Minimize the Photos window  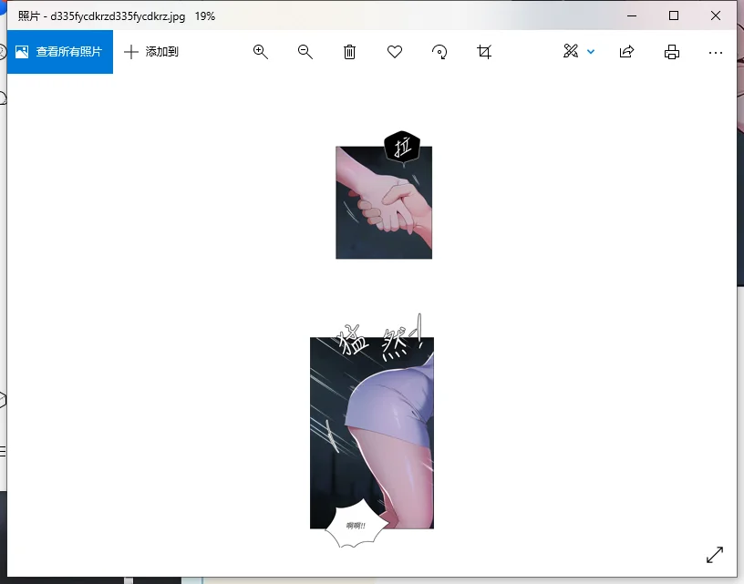[x=631, y=15]
